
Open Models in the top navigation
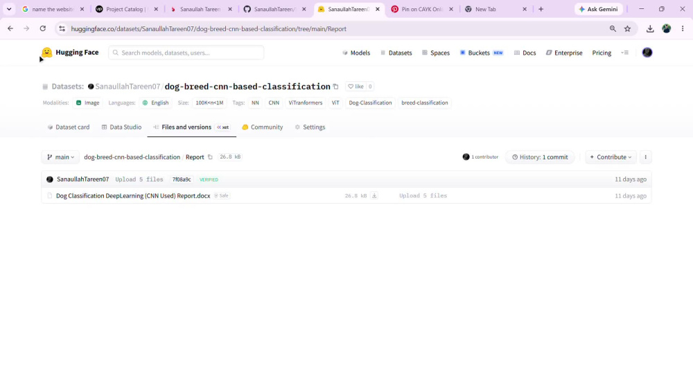[356, 53]
